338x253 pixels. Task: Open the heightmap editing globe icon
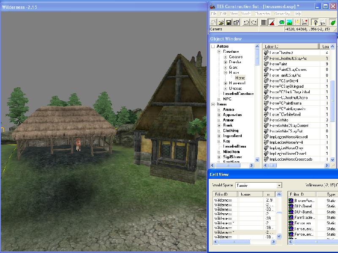coord(281,22)
